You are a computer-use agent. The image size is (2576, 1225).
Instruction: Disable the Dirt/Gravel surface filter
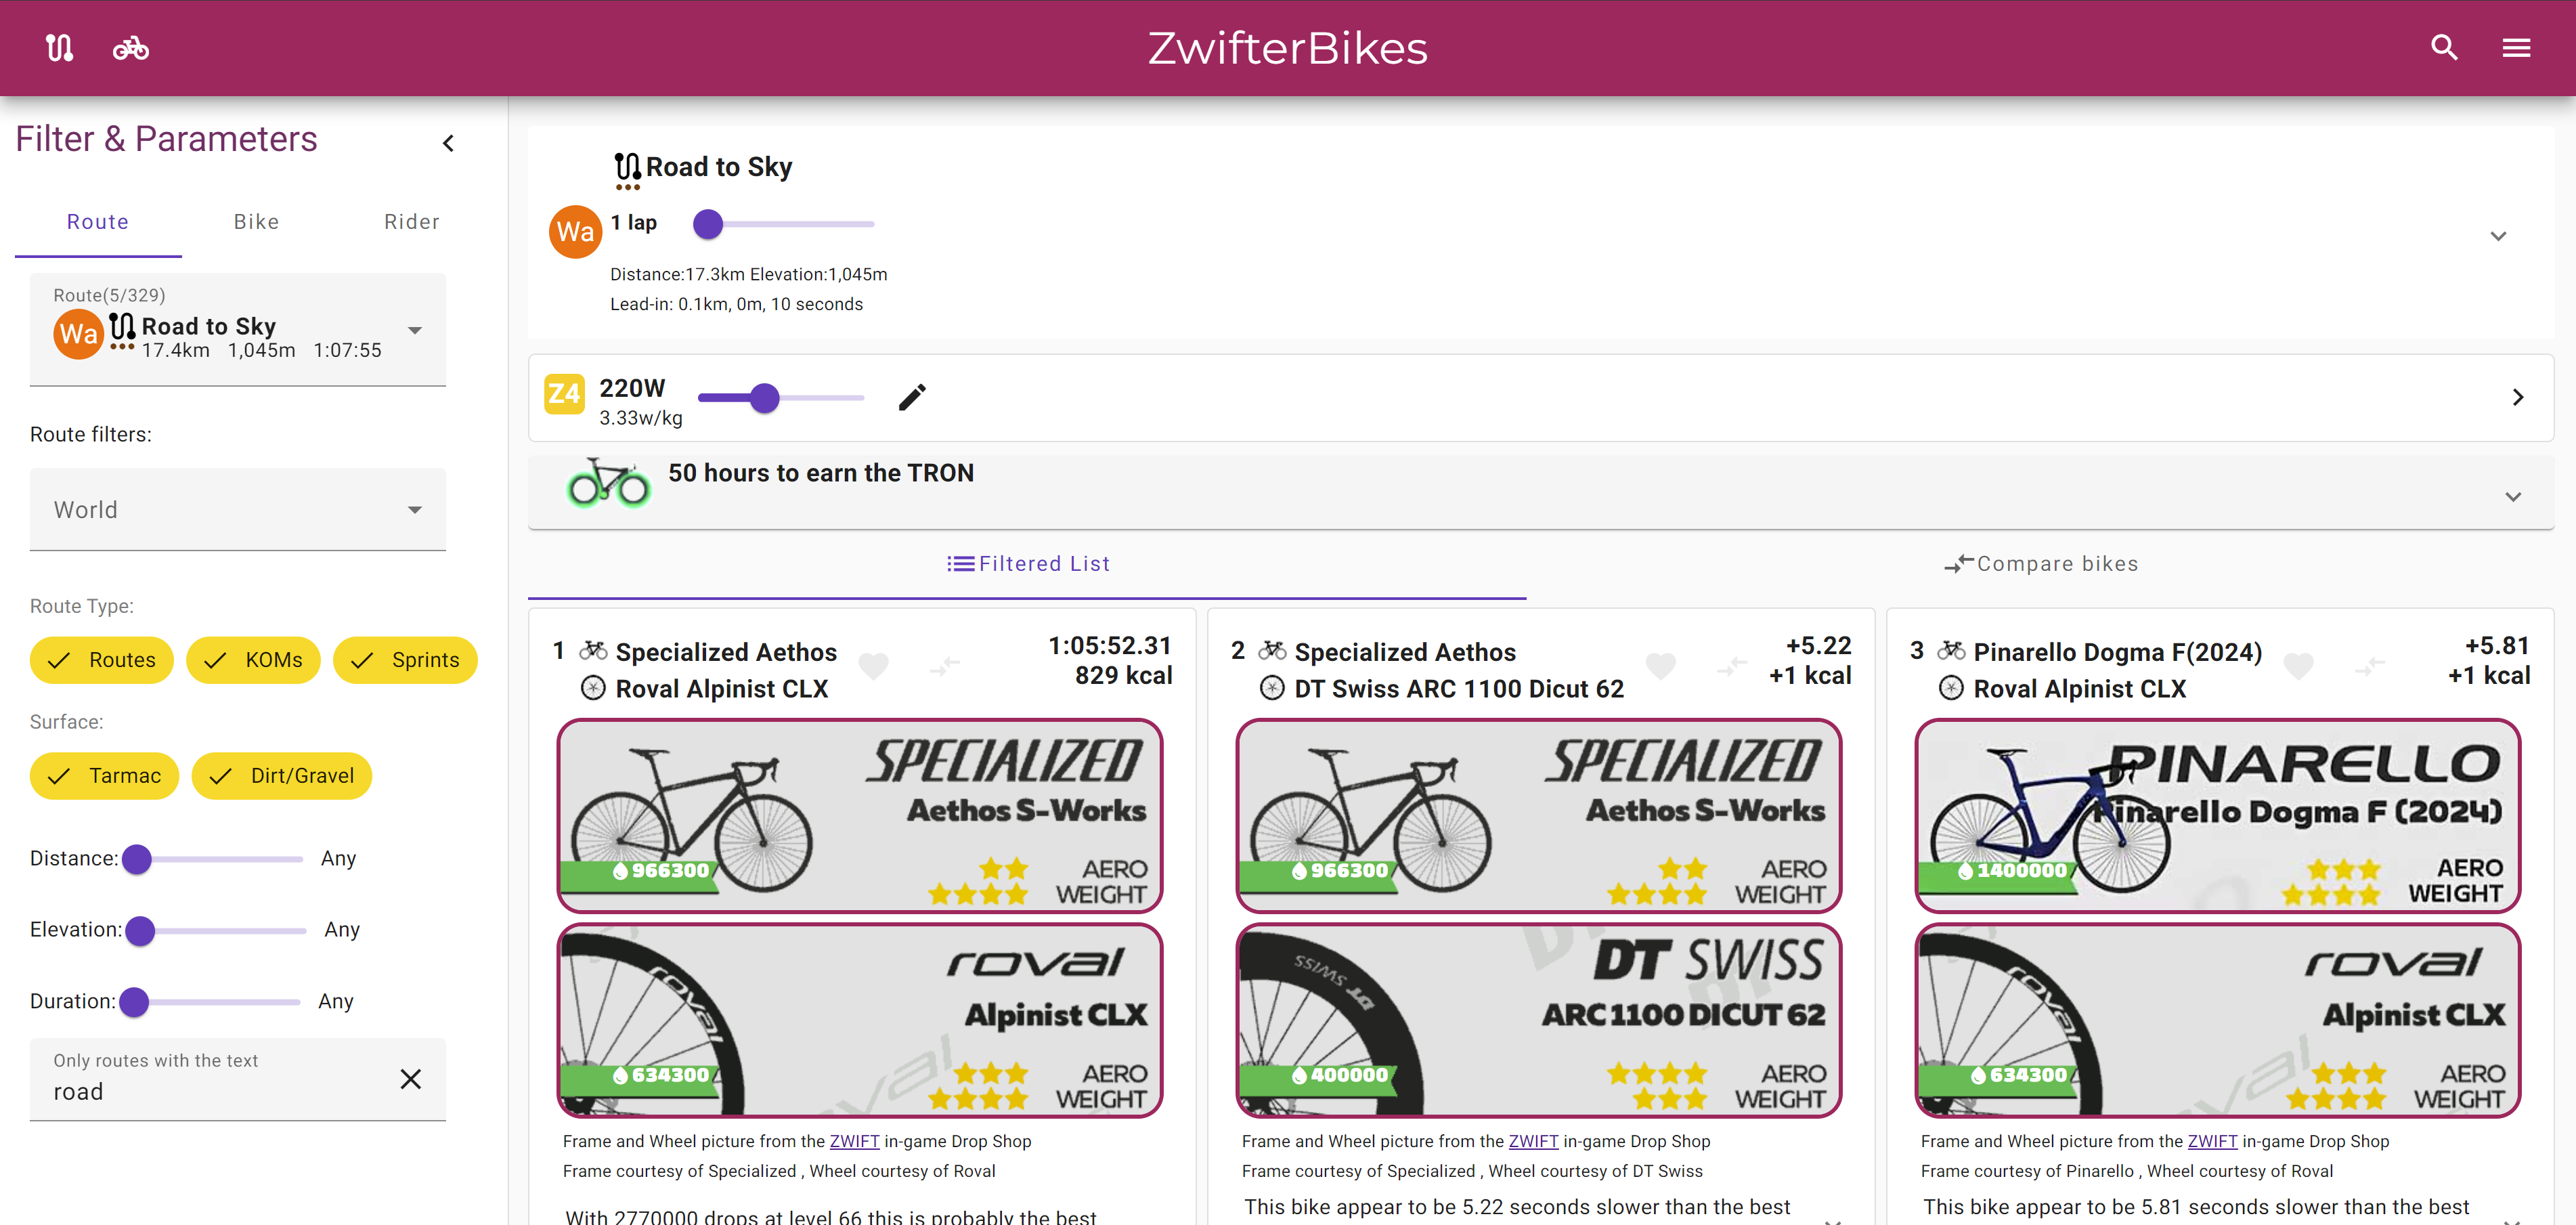pyautogui.click(x=282, y=776)
